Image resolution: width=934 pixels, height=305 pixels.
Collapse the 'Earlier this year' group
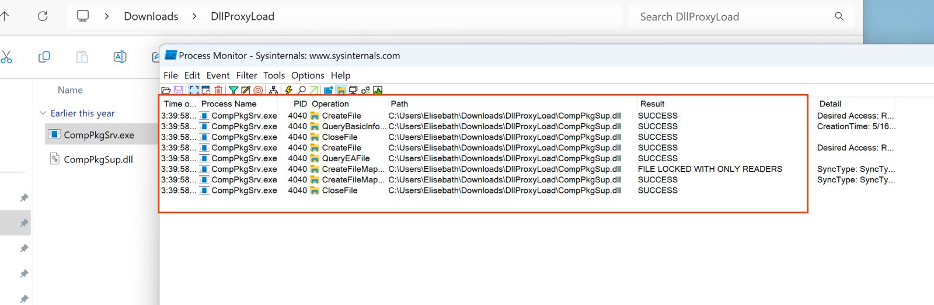click(x=43, y=113)
